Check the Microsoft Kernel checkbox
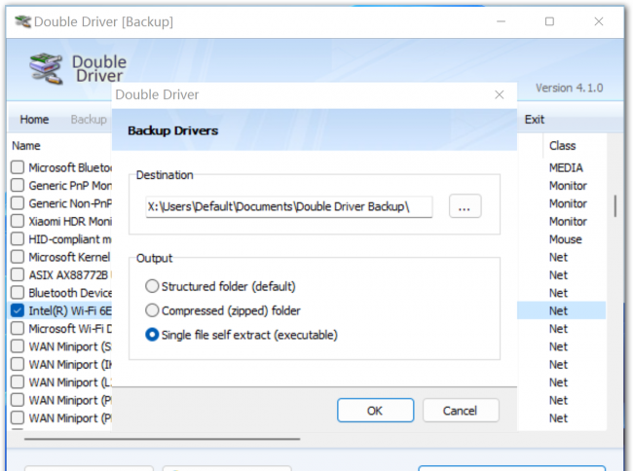The image size is (633, 471). [x=18, y=257]
